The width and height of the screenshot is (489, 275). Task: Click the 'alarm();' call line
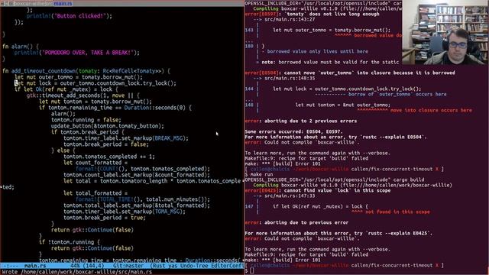coord(63,114)
